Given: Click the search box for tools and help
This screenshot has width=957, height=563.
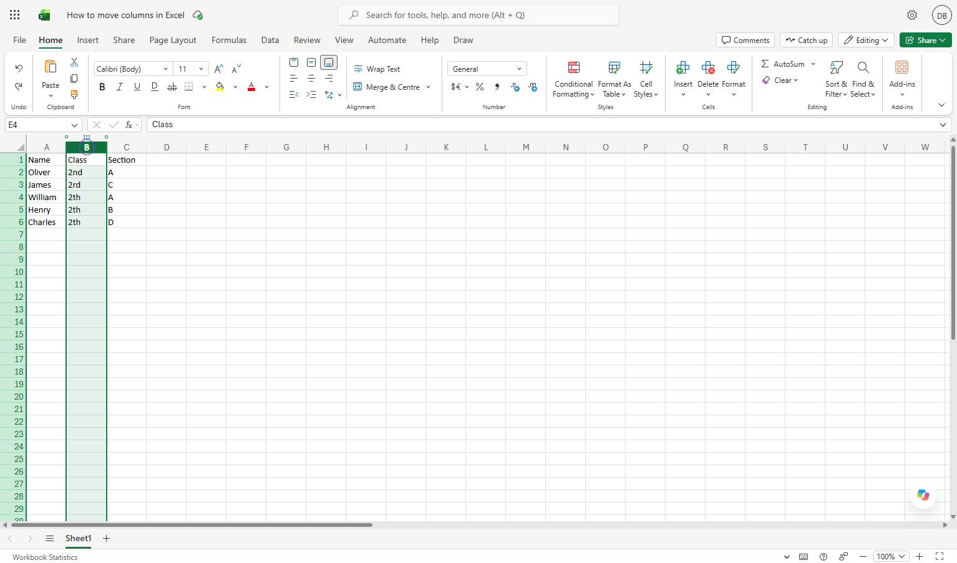Looking at the screenshot, I should coord(478,15).
